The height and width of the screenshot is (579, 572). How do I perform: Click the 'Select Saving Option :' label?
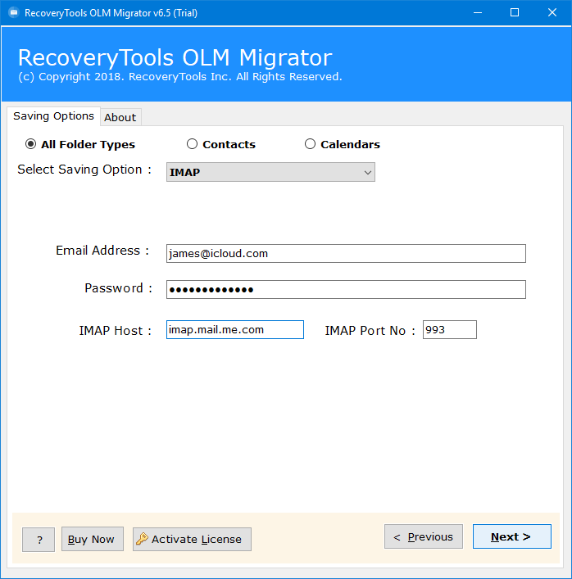pos(84,170)
